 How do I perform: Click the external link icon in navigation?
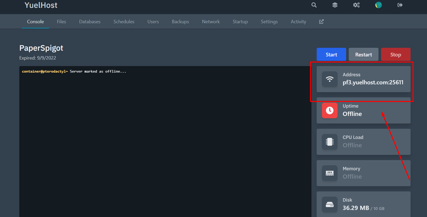point(321,22)
